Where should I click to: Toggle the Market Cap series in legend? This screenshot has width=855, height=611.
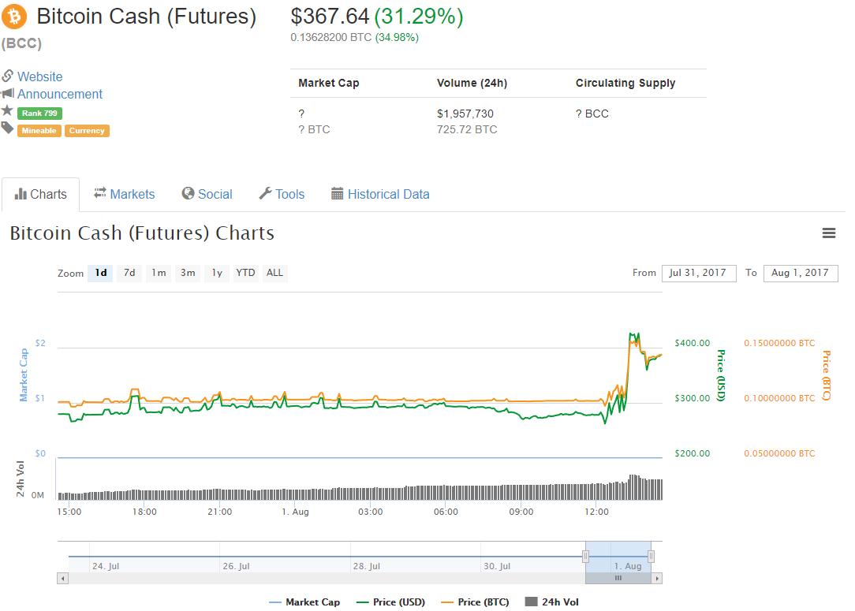tap(304, 602)
